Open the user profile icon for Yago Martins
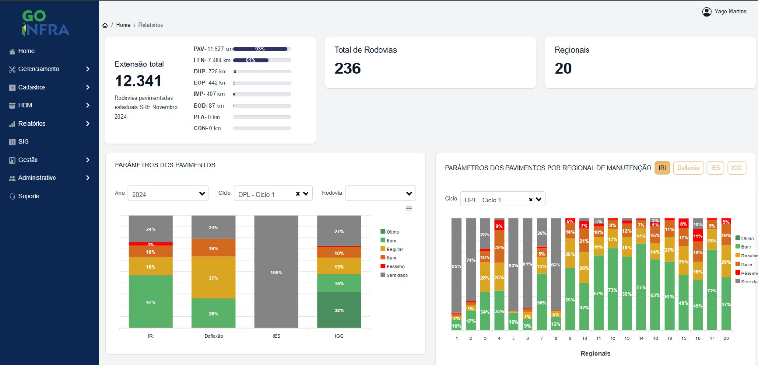This screenshot has width=758, height=365. 706,11
